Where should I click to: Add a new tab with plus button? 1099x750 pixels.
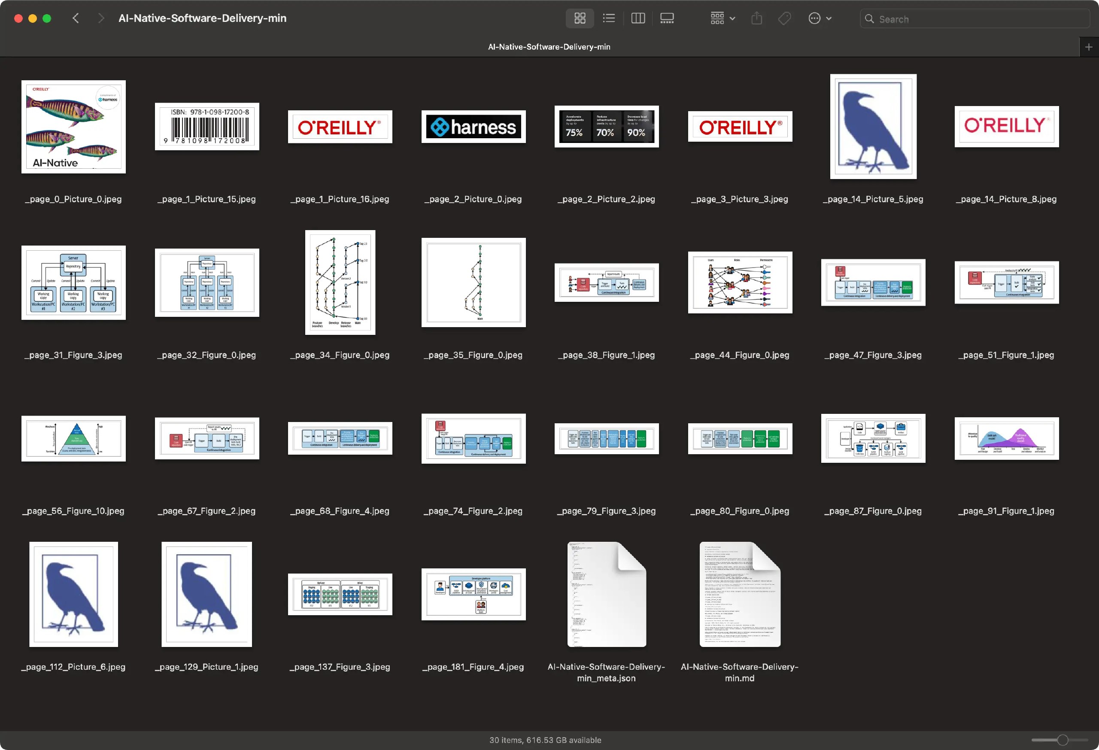click(1089, 47)
